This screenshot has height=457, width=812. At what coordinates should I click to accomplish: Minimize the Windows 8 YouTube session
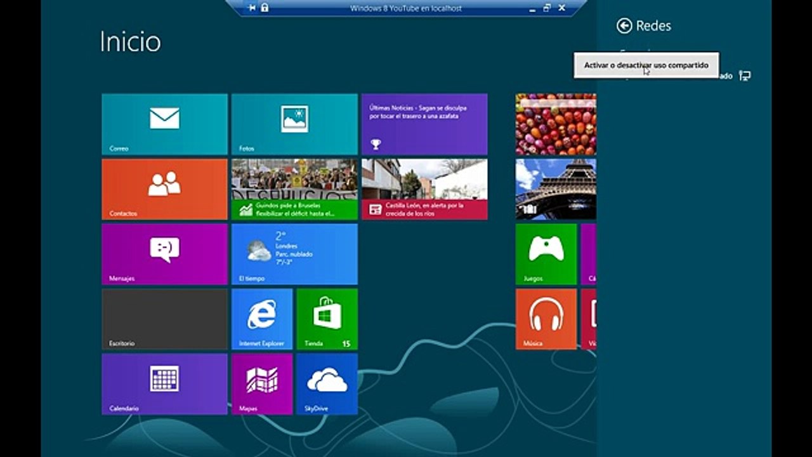pyautogui.click(x=532, y=8)
